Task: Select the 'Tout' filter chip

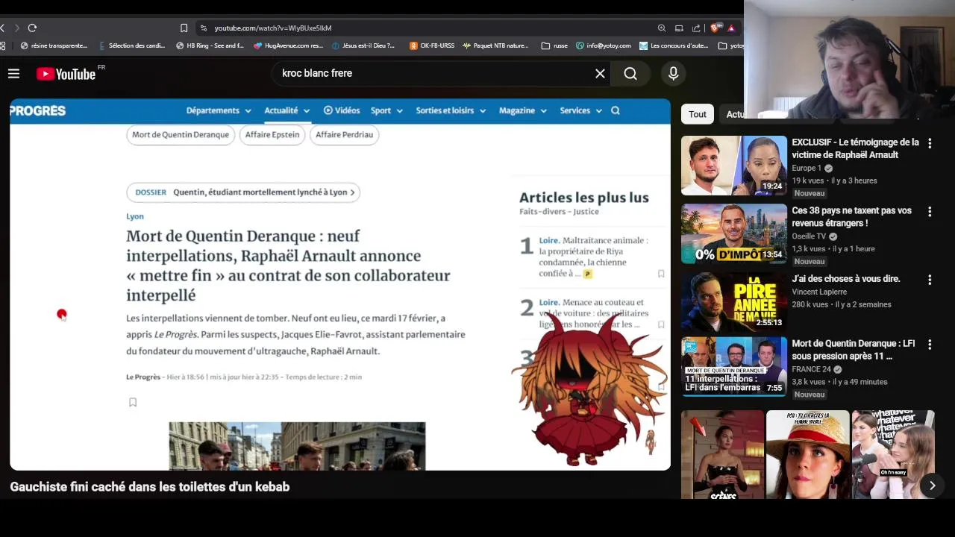Action: [x=698, y=114]
